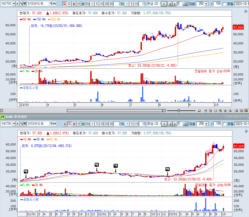Click the highlighted yellow chart icon at strip end
249x217 pixels.
click(246, 111)
